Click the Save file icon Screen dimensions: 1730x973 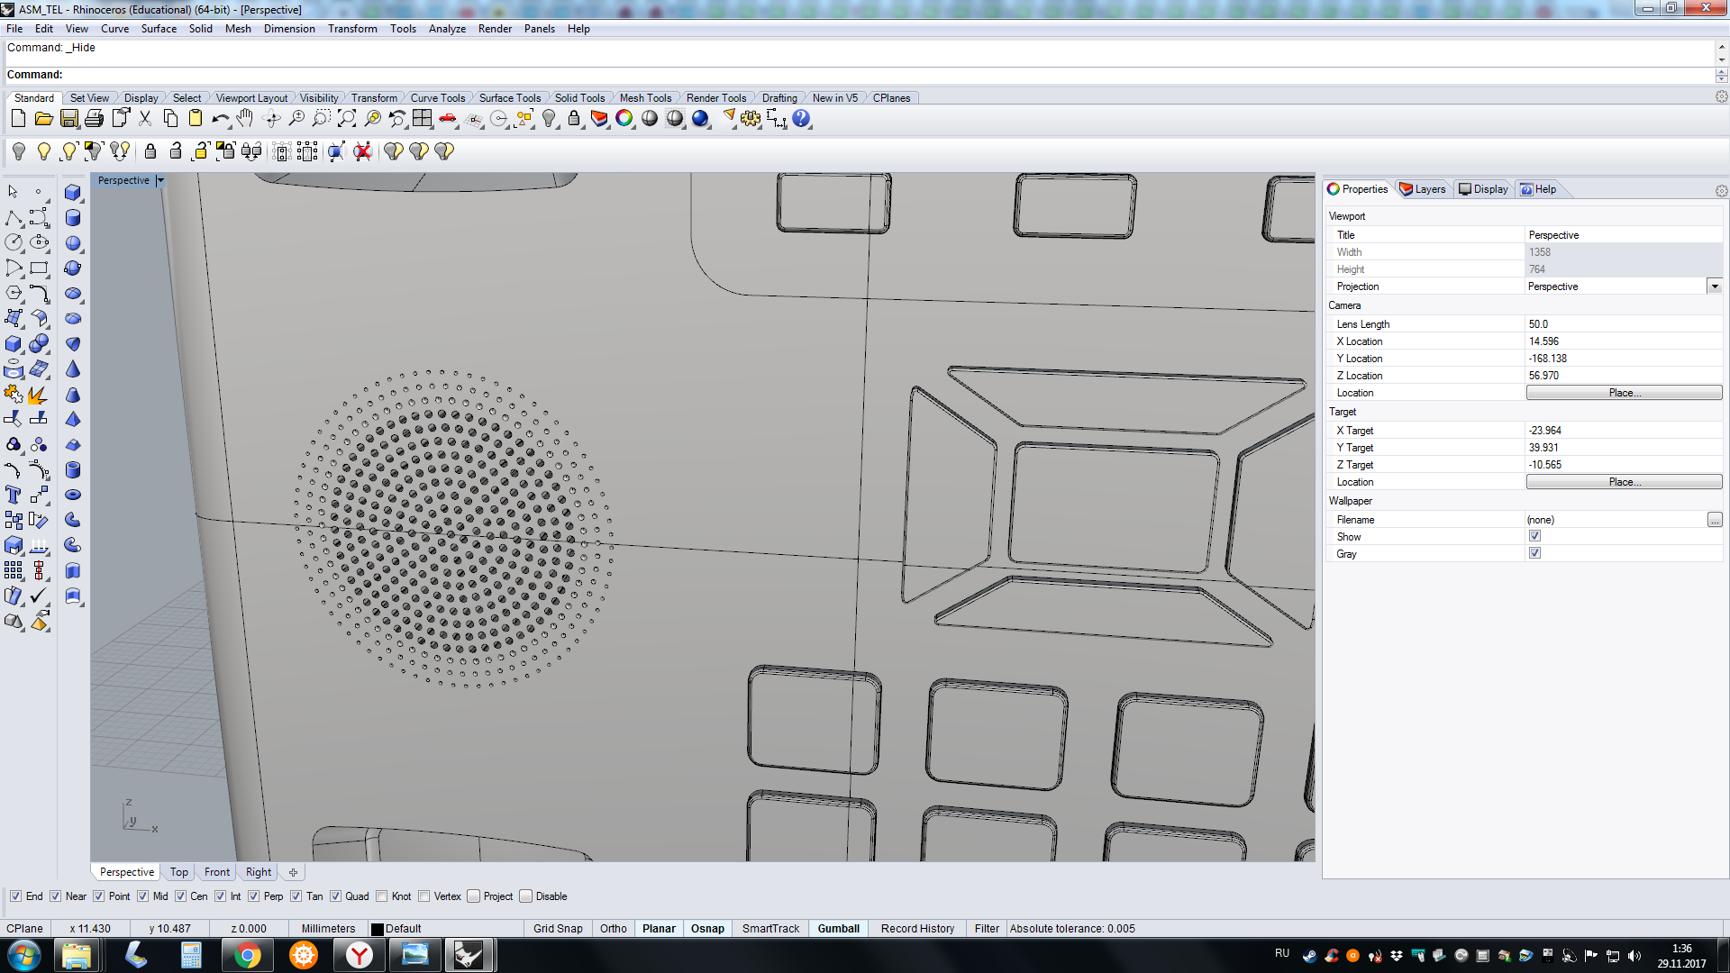[x=68, y=119]
